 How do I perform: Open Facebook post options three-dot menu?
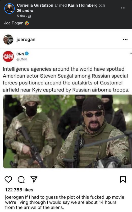(123, 8)
